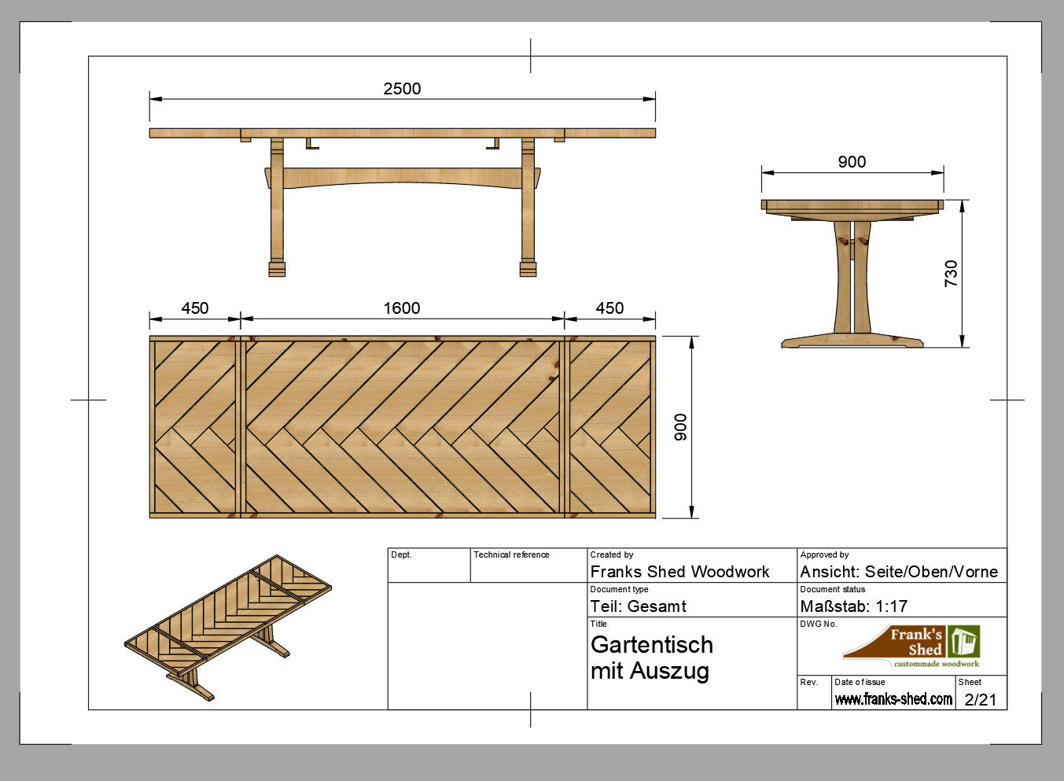Click the isometric table preview
The height and width of the screenshot is (781, 1064).
pos(229,626)
